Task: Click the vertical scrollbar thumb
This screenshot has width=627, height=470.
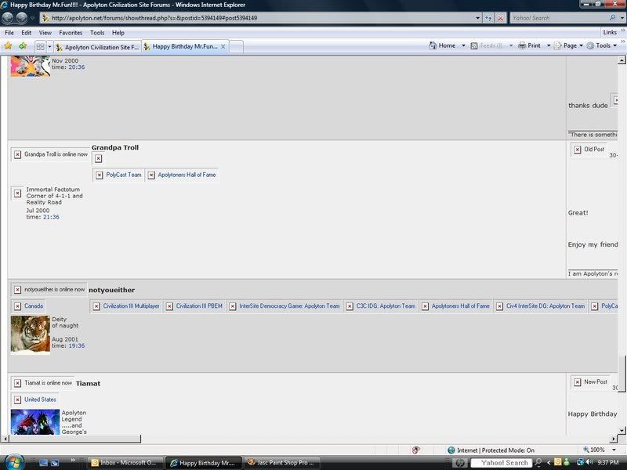Action: click(622, 374)
